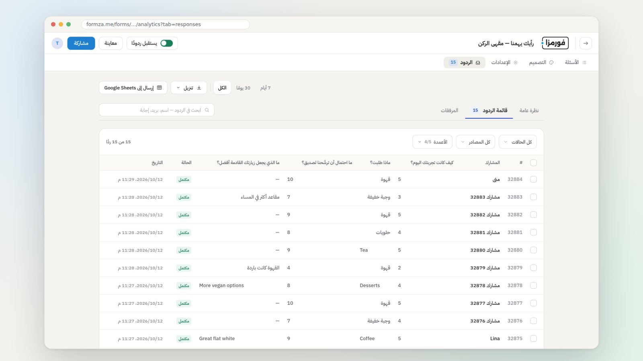This screenshot has height=361, width=643.
Task: Click the 'Tea' cell in row 32880
Action: coord(364,250)
